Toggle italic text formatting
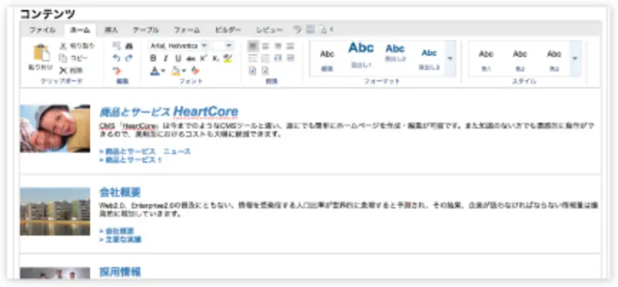Viewport: 618px width, 287px height. pos(165,58)
